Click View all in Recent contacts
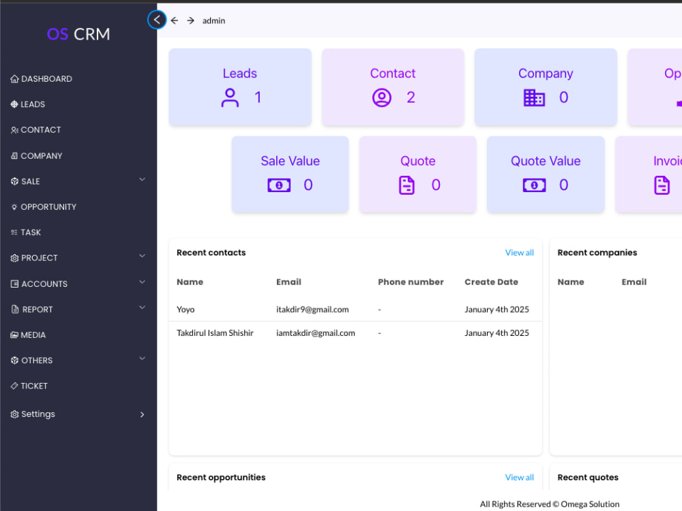This screenshot has width=682, height=511. click(519, 253)
